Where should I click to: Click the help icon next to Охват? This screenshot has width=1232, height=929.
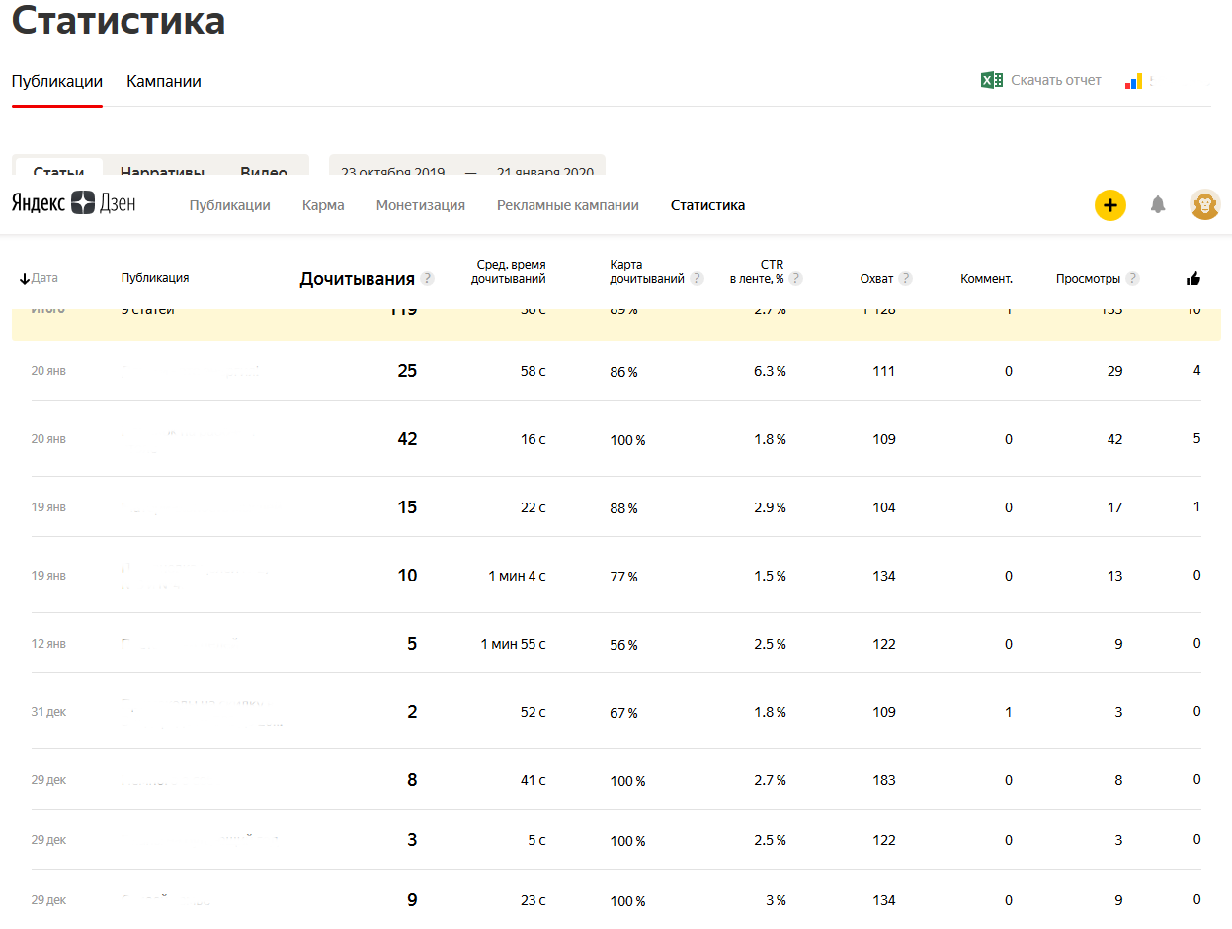[905, 279]
